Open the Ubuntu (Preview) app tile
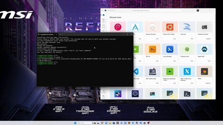This screenshot has width=223, height=125. 153,31
